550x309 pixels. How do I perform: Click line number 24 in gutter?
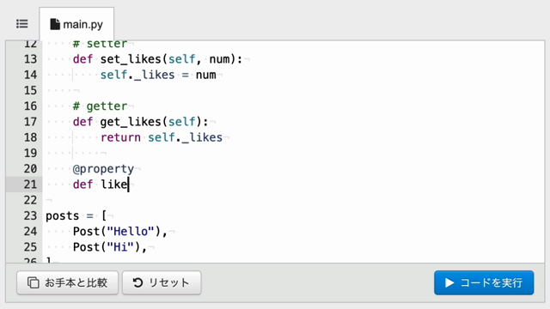(x=30, y=231)
